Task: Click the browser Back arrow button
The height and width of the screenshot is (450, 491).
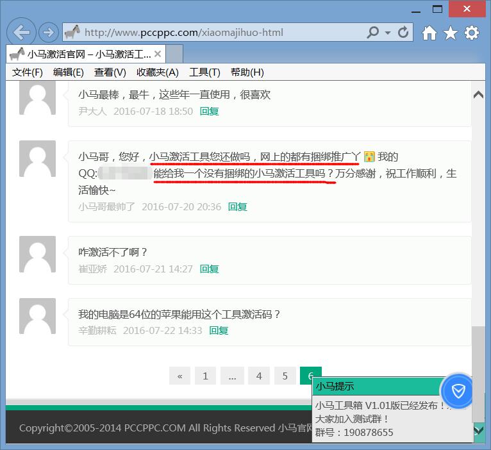Action: point(21,32)
